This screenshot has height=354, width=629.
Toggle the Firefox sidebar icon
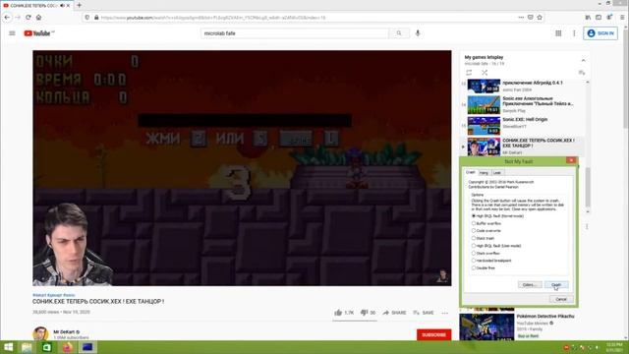[599, 18]
